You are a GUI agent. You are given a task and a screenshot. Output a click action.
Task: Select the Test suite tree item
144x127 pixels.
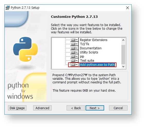[x=87, y=61]
